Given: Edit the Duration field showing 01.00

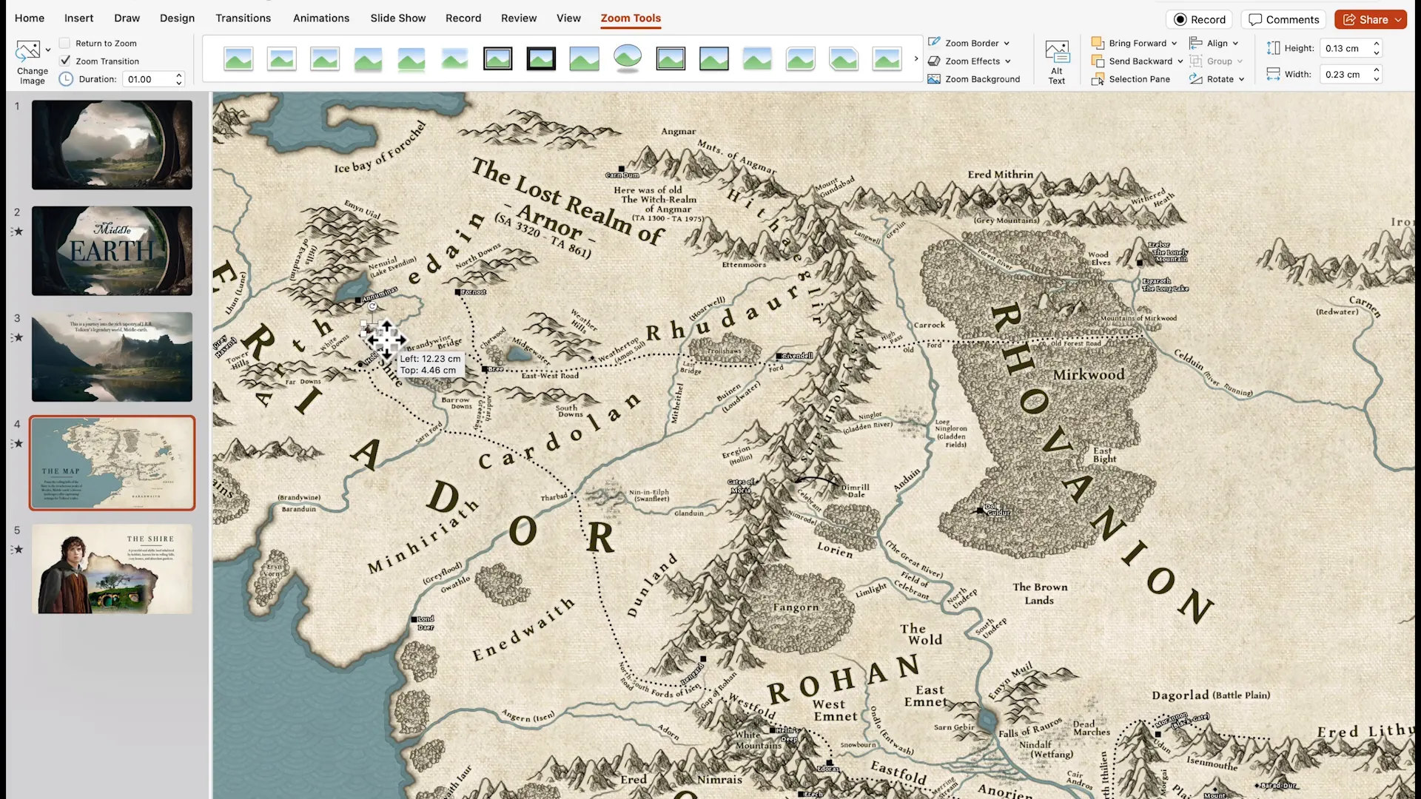Looking at the screenshot, I should click(148, 79).
